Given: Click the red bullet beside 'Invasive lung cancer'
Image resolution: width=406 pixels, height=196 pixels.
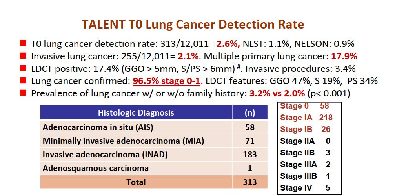Looking at the screenshot, I should tap(23, 56).
